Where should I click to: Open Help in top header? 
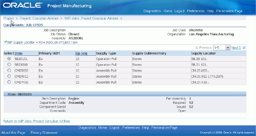pyautogui.click(x=211, y=11)
